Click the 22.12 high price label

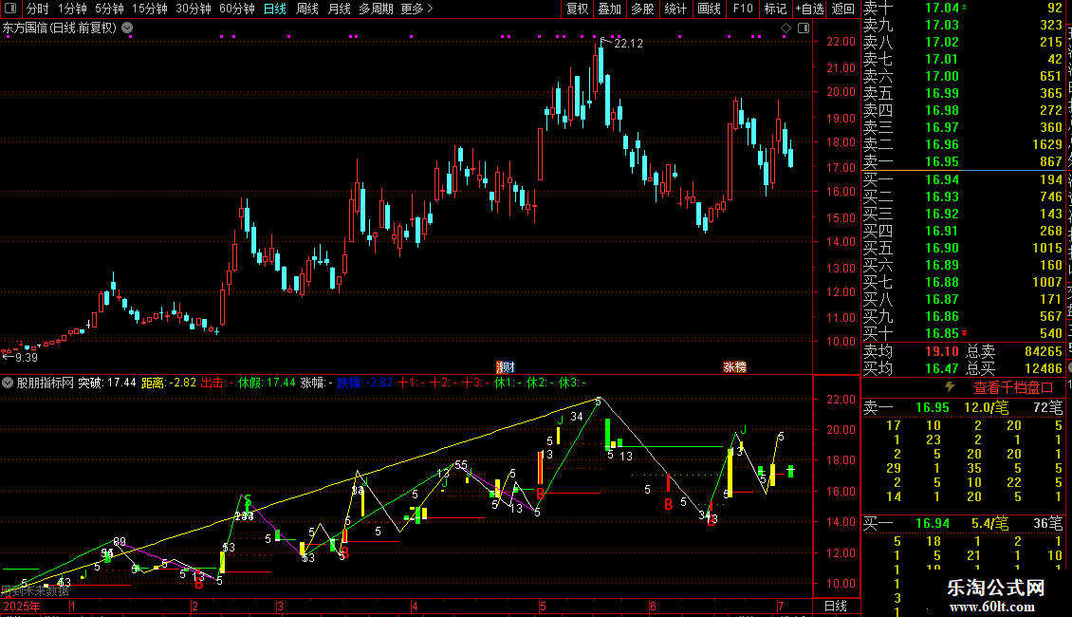pyautogui.click(x=628, y=44)
